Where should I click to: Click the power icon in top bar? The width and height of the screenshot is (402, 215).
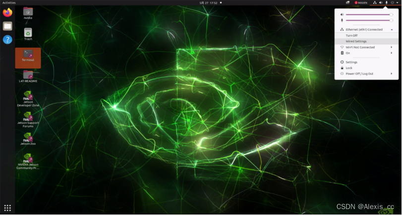coord(392,3)
